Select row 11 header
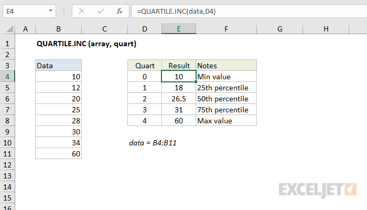This screenshot has height=210, width=367. (7, 153)
